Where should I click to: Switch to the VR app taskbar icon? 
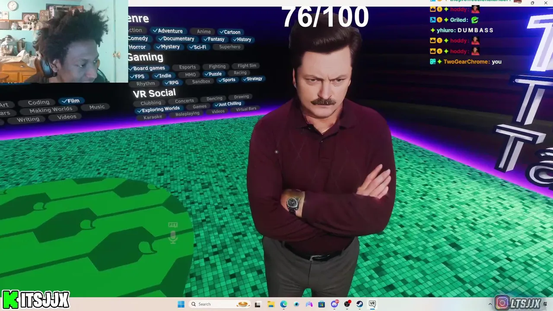point(372,304)
